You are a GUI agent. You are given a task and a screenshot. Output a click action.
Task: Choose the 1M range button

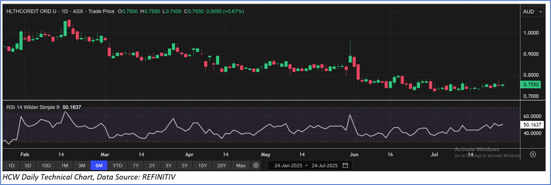tap(64, 165)
